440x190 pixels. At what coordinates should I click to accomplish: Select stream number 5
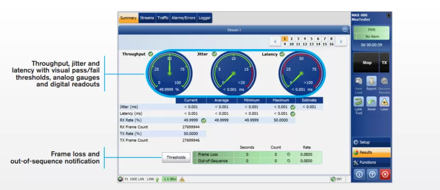click(311, 39)
